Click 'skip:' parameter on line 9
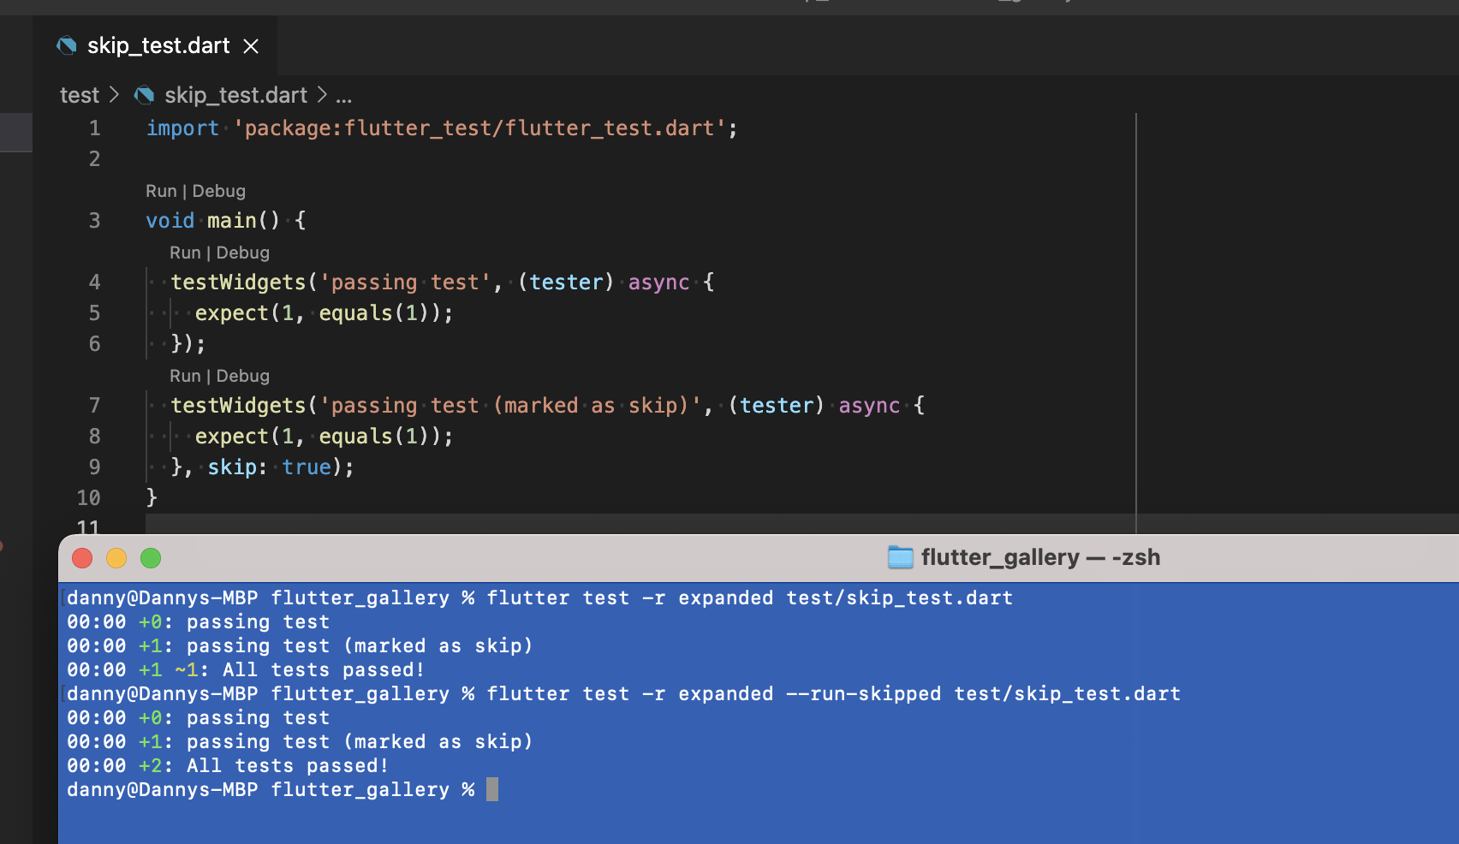The height and width of the screenshot is (844, 1459). click(237, 467)
